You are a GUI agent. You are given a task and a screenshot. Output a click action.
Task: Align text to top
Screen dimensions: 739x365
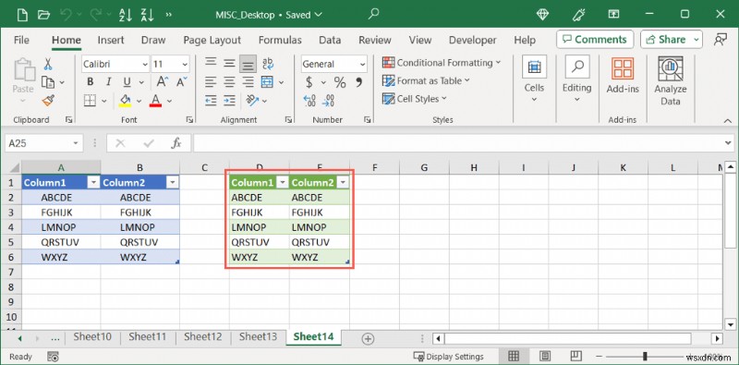(x=211, y=63)
